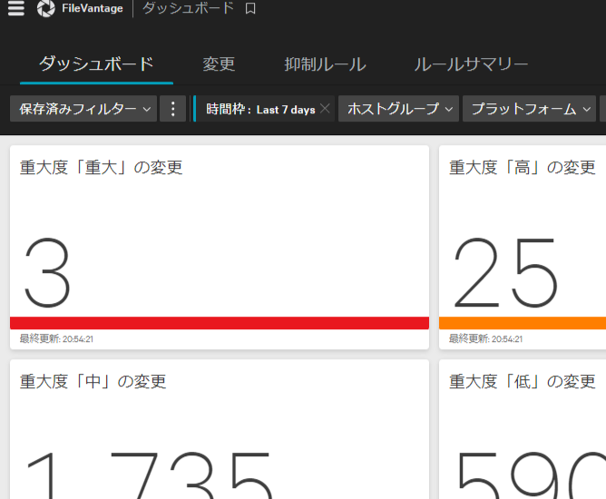Click the ダッシュボード breadcrumb title

pos(188,8)
